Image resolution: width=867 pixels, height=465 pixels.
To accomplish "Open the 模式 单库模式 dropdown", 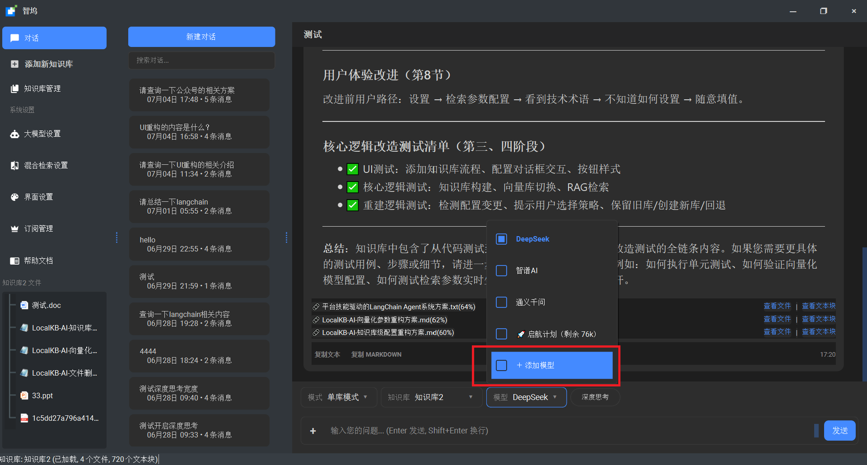I will tap(338, 397).
